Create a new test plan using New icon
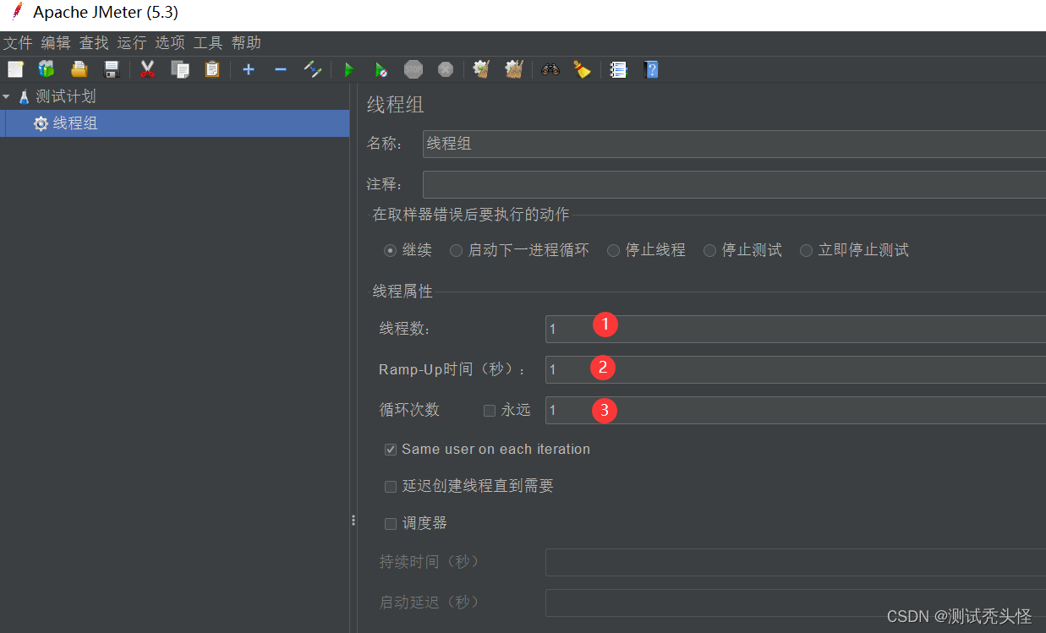Screen dimensions: 1046x633 coord(15,69)
